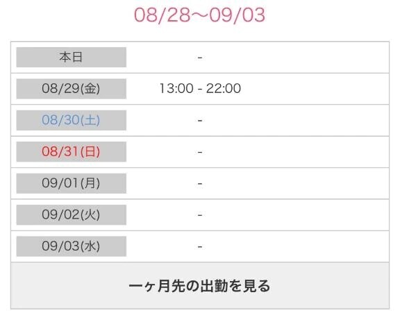Click the 08/28 start date in heading
400x322 pixels.
click(x=162, y=15)
